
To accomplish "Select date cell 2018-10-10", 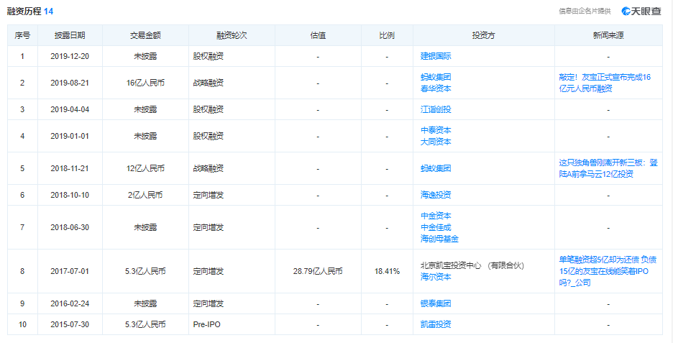I will [x=70, y=195].
